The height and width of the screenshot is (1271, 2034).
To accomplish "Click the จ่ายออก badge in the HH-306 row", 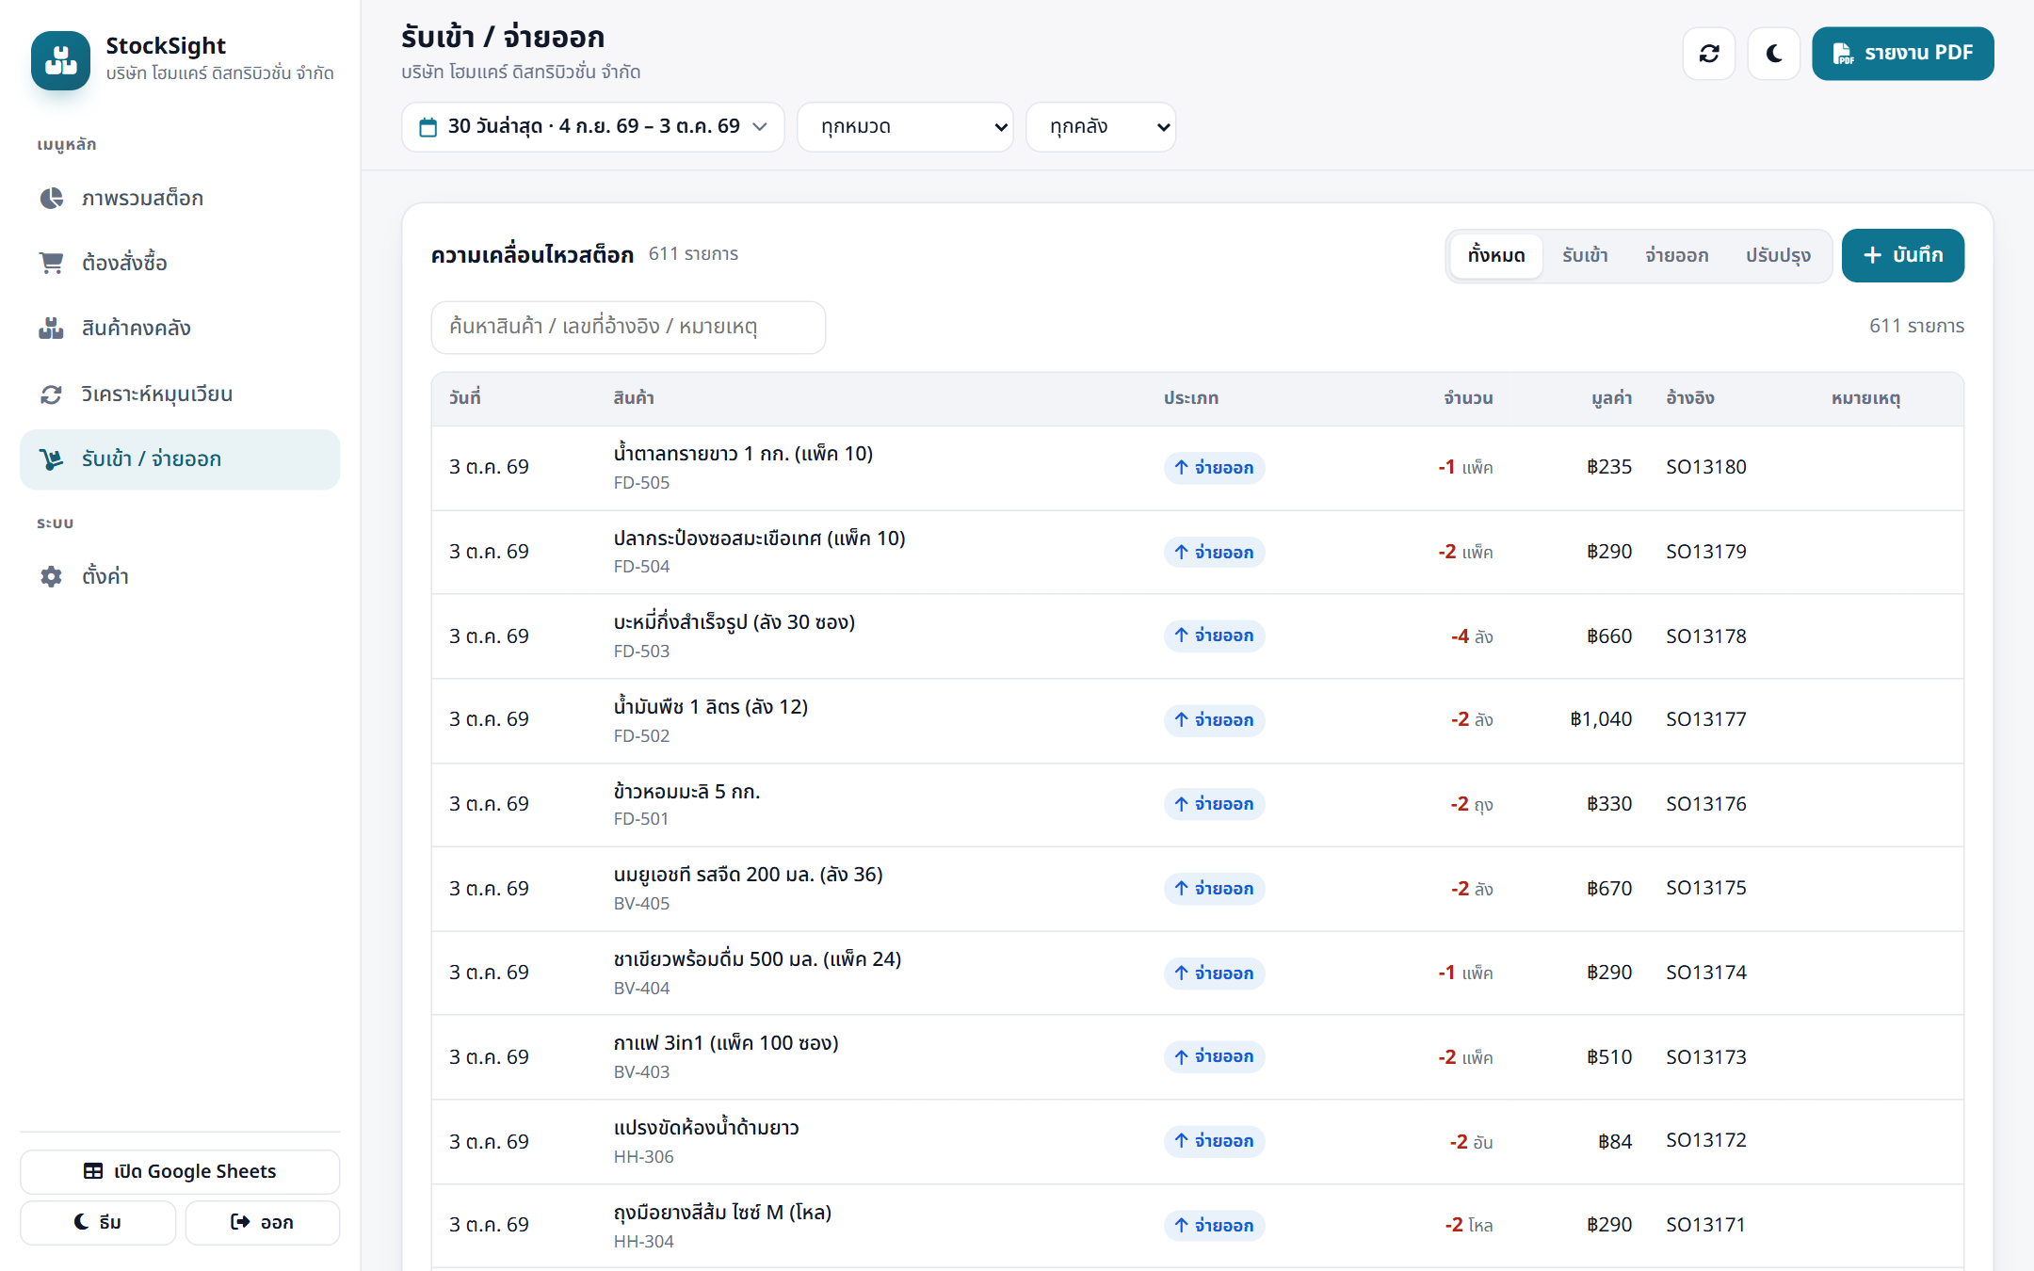I will [1214, 1141].
